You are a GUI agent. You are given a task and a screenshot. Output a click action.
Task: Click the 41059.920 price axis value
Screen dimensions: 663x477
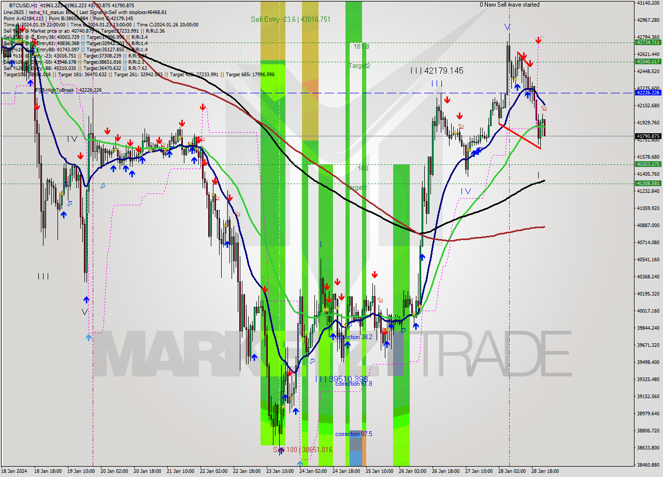pyautogui.click(x=648, y=208)
